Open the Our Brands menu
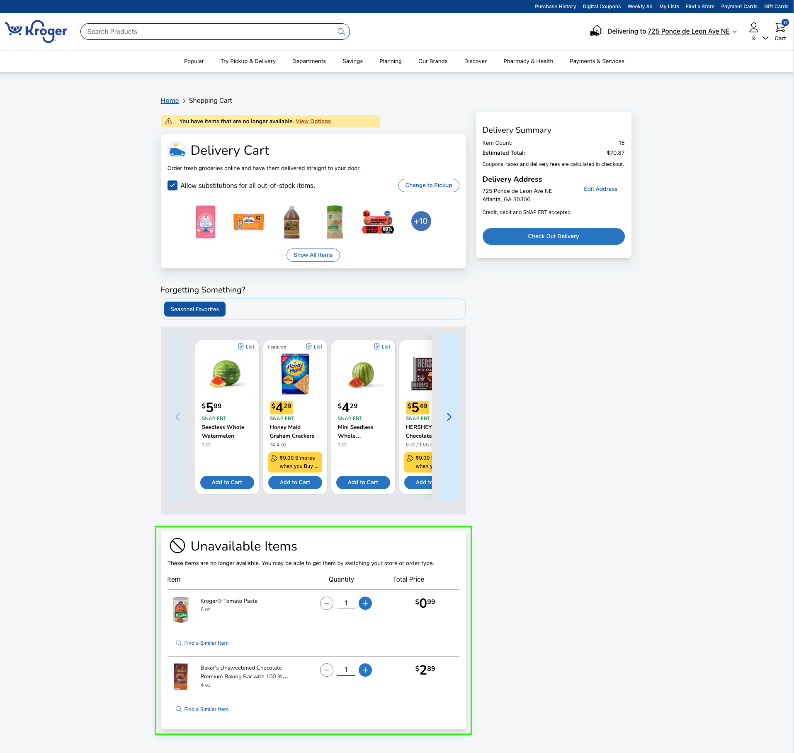The image size is (794, 753). (433, 61)
